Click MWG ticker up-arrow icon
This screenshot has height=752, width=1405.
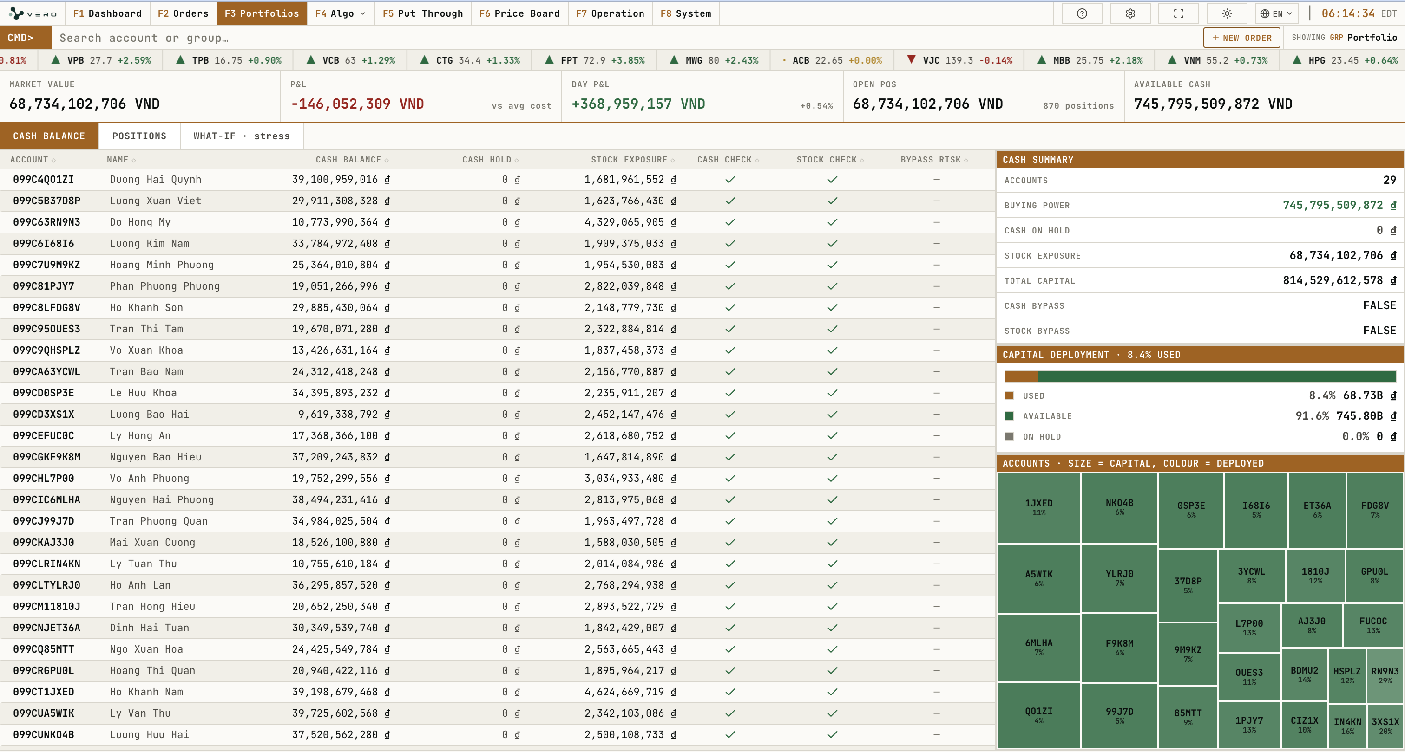point(674,60)
